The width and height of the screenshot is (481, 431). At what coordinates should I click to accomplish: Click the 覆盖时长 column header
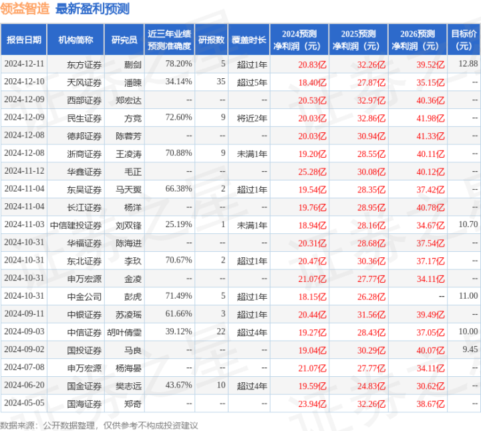pyautogui.click(x=249, y=40)
